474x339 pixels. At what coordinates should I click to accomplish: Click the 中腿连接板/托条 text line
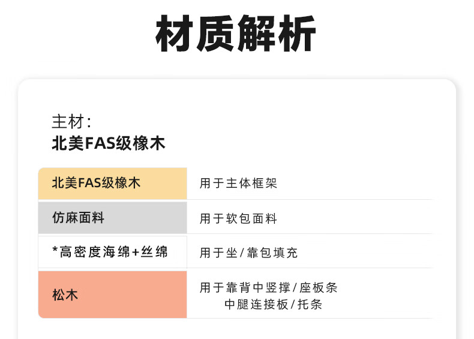(x=273, y=304)
